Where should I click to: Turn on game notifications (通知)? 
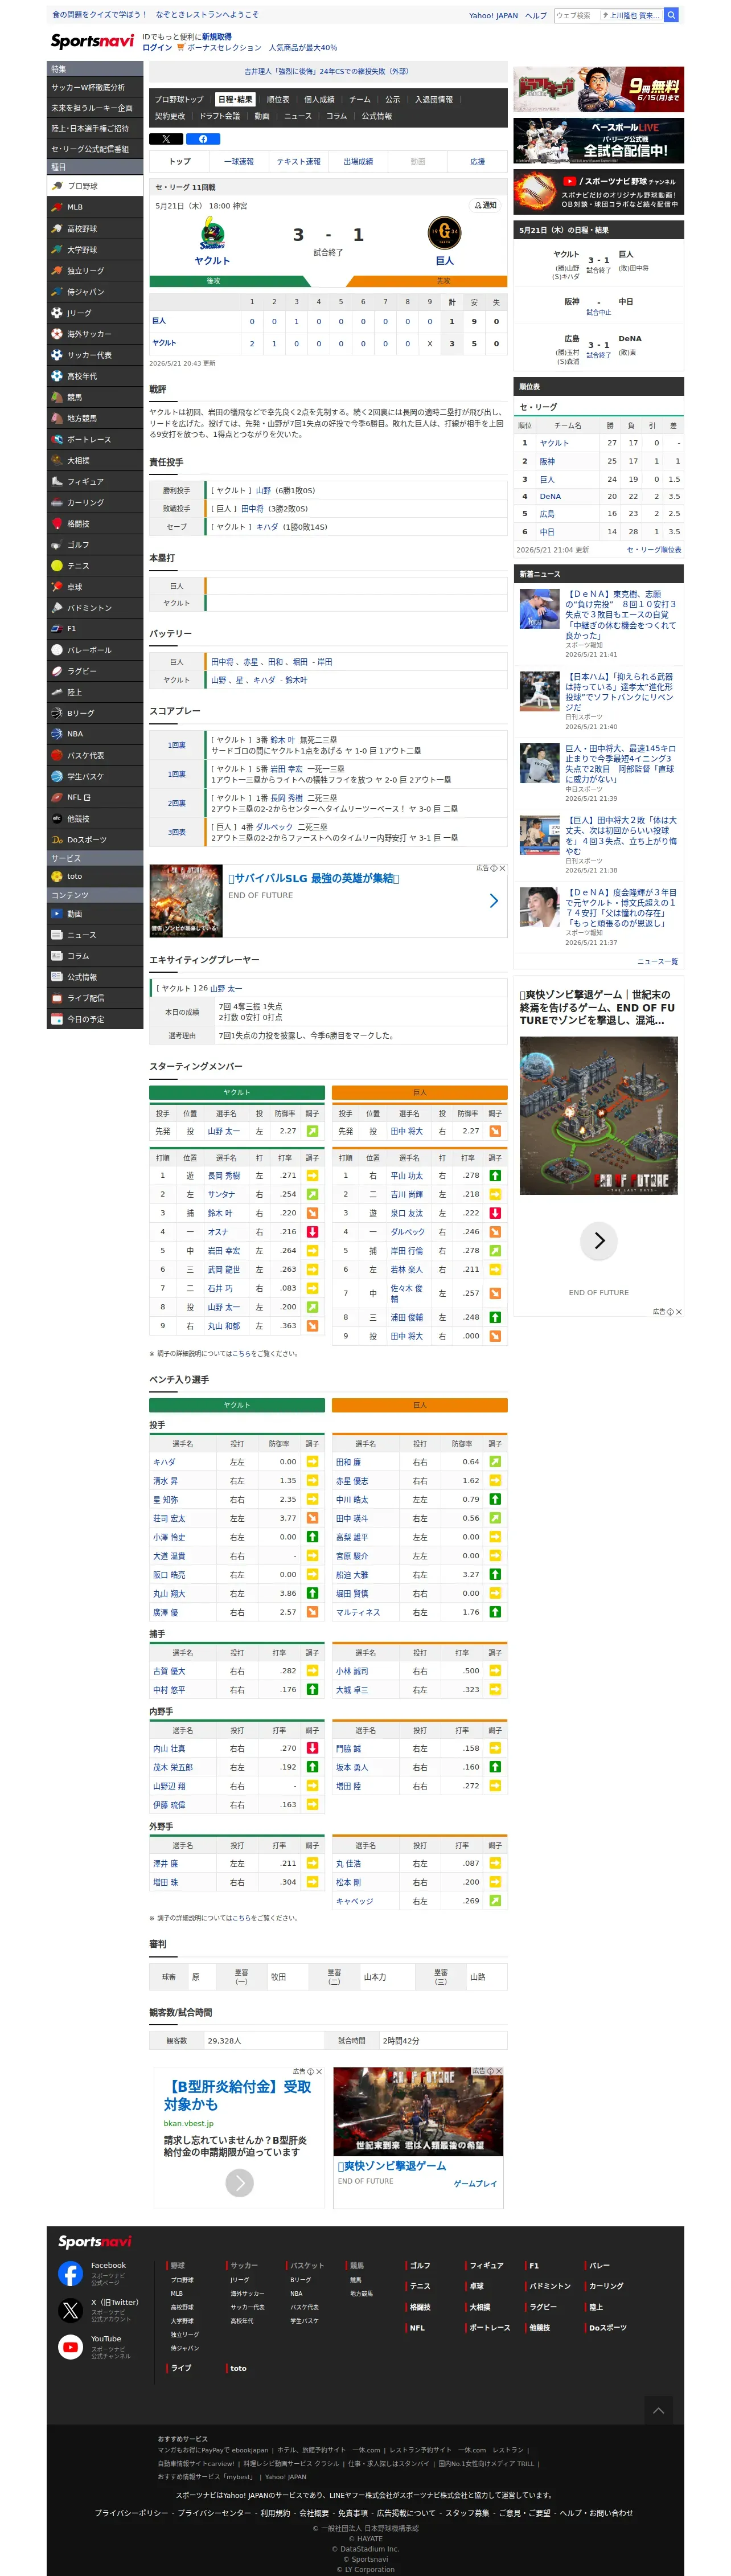pos(485,205)
